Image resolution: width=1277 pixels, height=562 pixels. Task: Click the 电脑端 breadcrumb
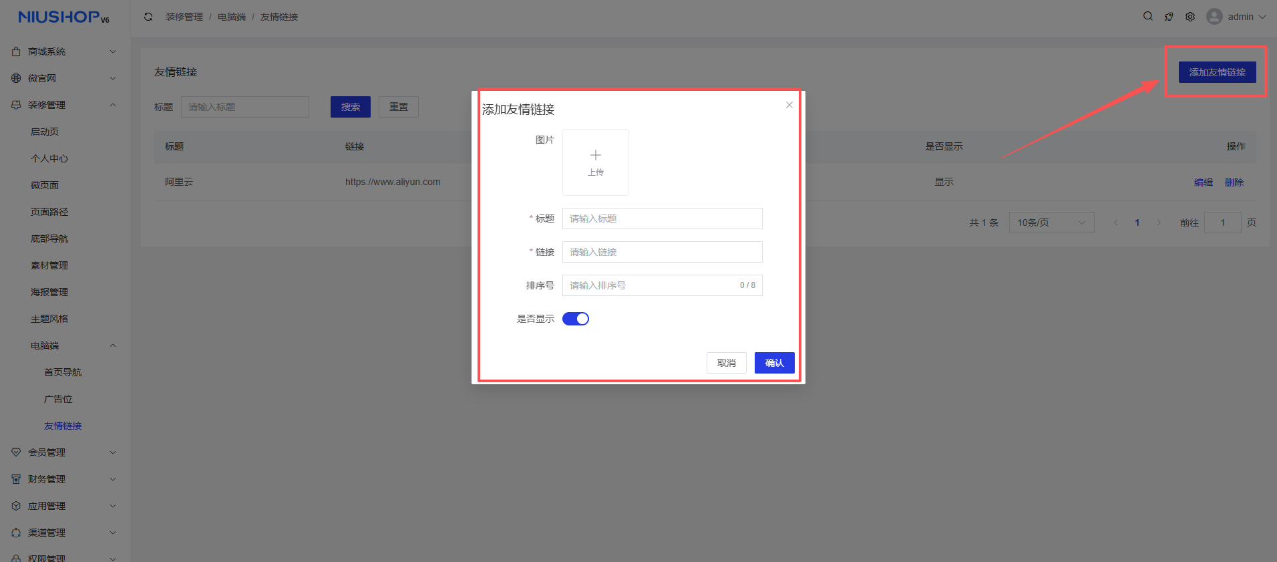(232, 17)
